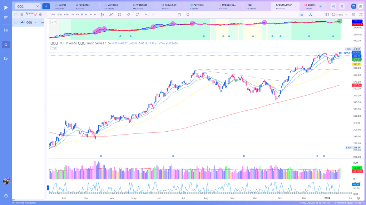Open the indicators tool in toolbar
Viewport: 366px width, 205px height.
(111, 15)
